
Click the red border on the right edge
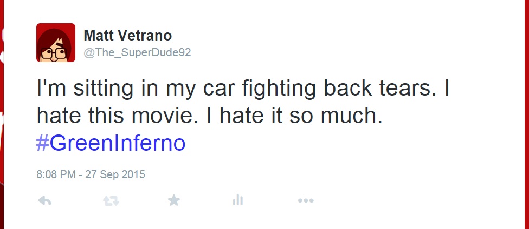coord(526,113)
